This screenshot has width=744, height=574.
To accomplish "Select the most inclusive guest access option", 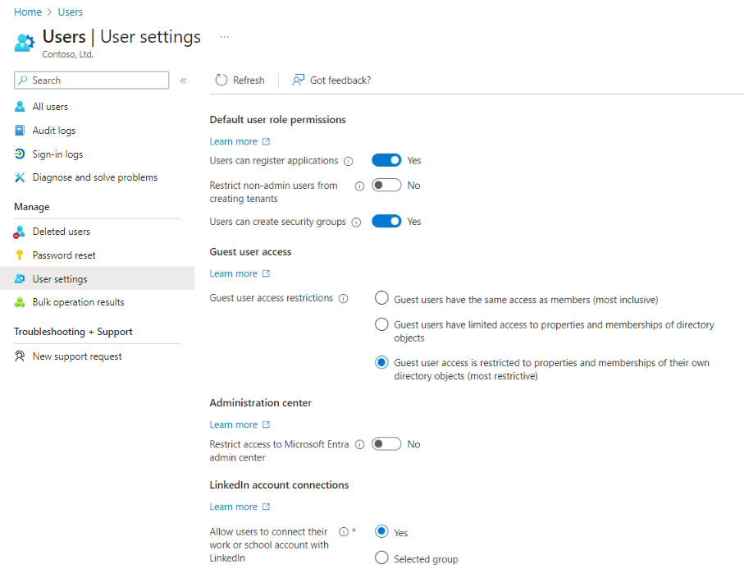I will [381, 298].
